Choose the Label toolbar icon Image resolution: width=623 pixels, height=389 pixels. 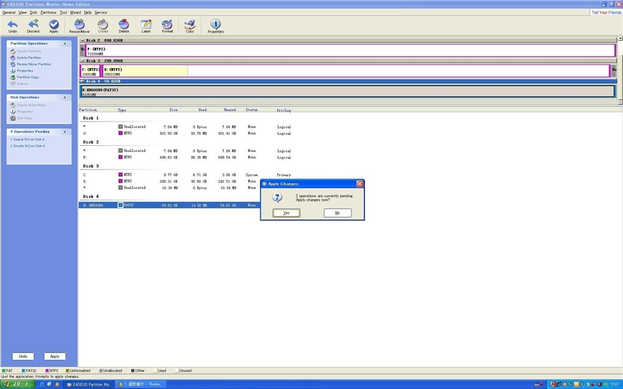click(145, 26)
